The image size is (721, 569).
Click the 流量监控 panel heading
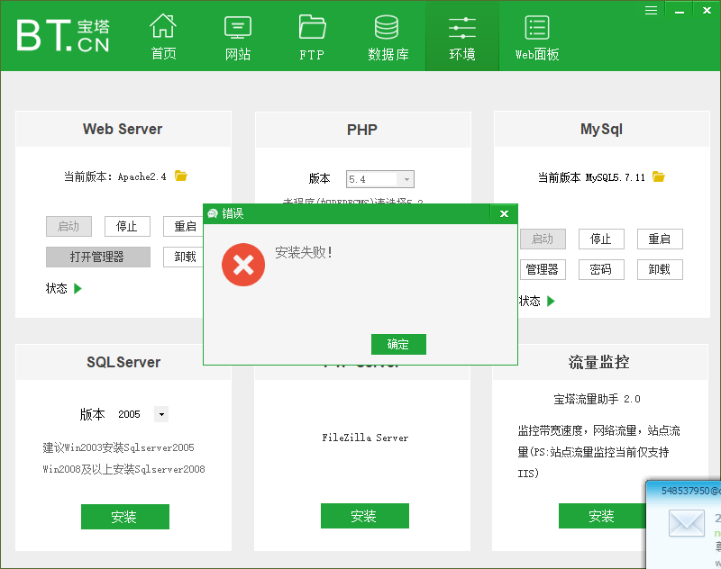coord(598,362)
